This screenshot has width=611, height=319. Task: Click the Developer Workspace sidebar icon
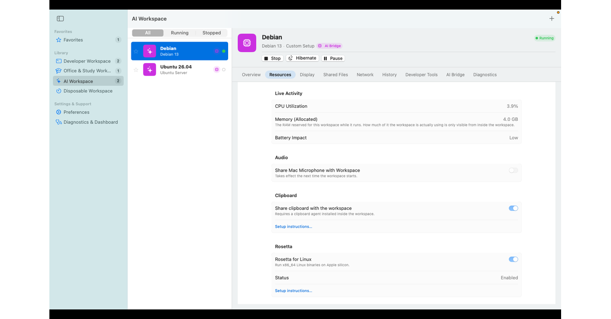pyautogui.click(x=59, y=61)
